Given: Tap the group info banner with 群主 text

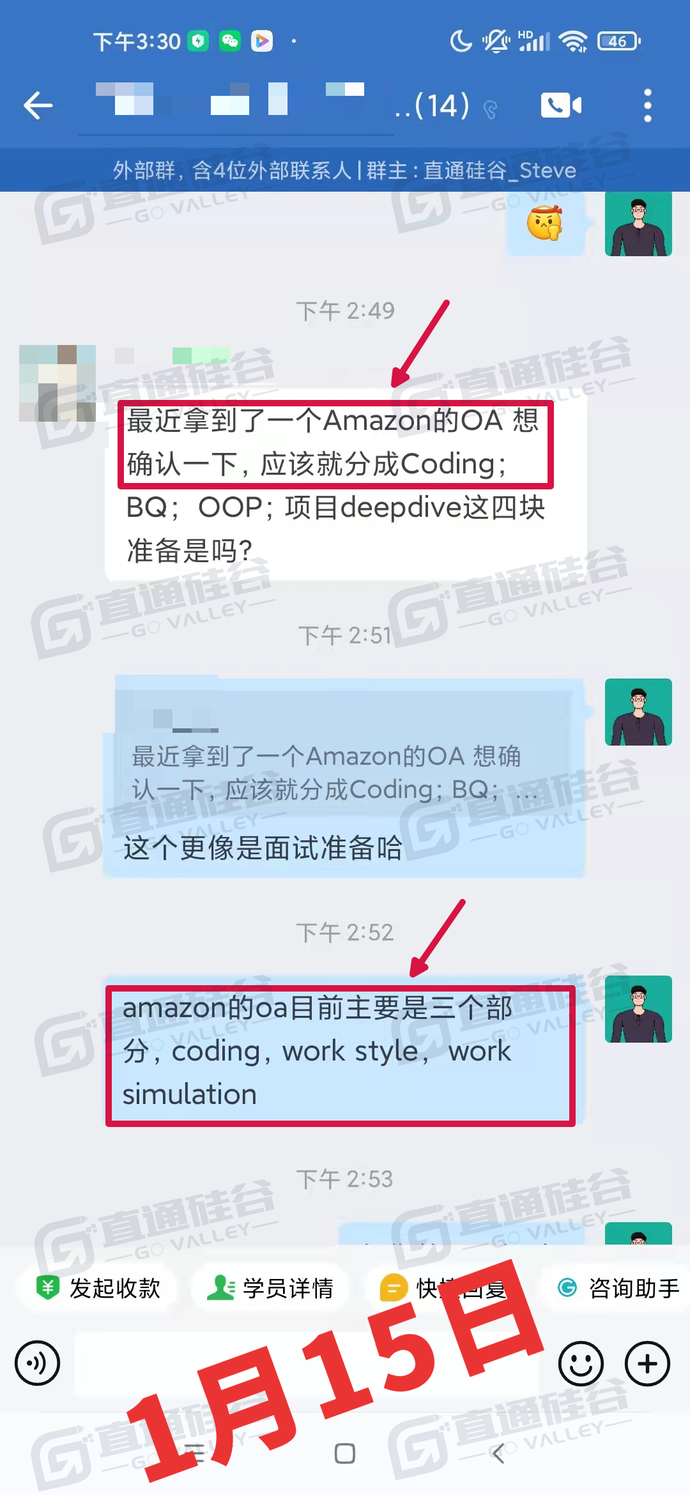Looking at the screenshot, I should pos(345,171).
